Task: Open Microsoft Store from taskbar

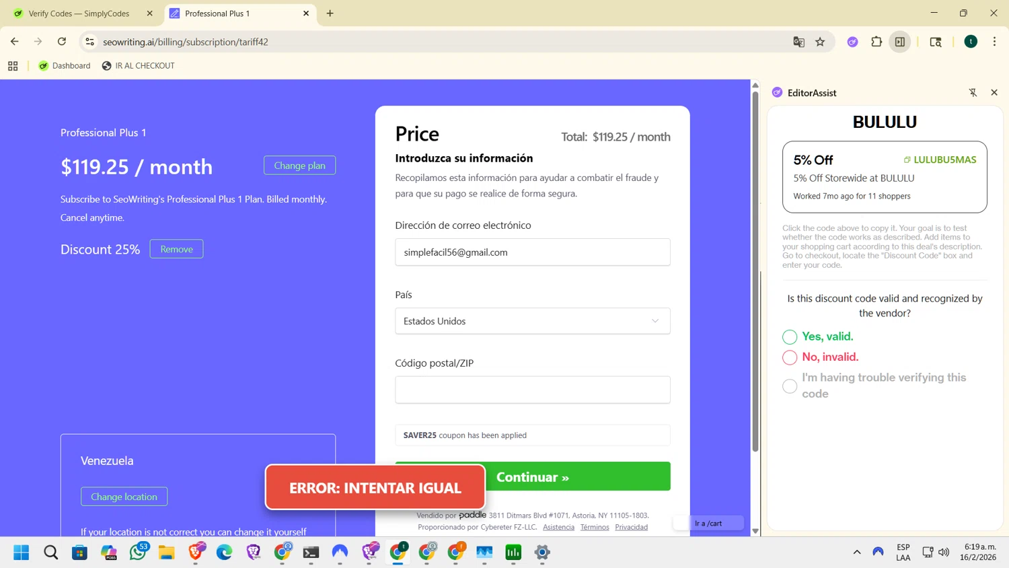Action: tap(79, 553)
